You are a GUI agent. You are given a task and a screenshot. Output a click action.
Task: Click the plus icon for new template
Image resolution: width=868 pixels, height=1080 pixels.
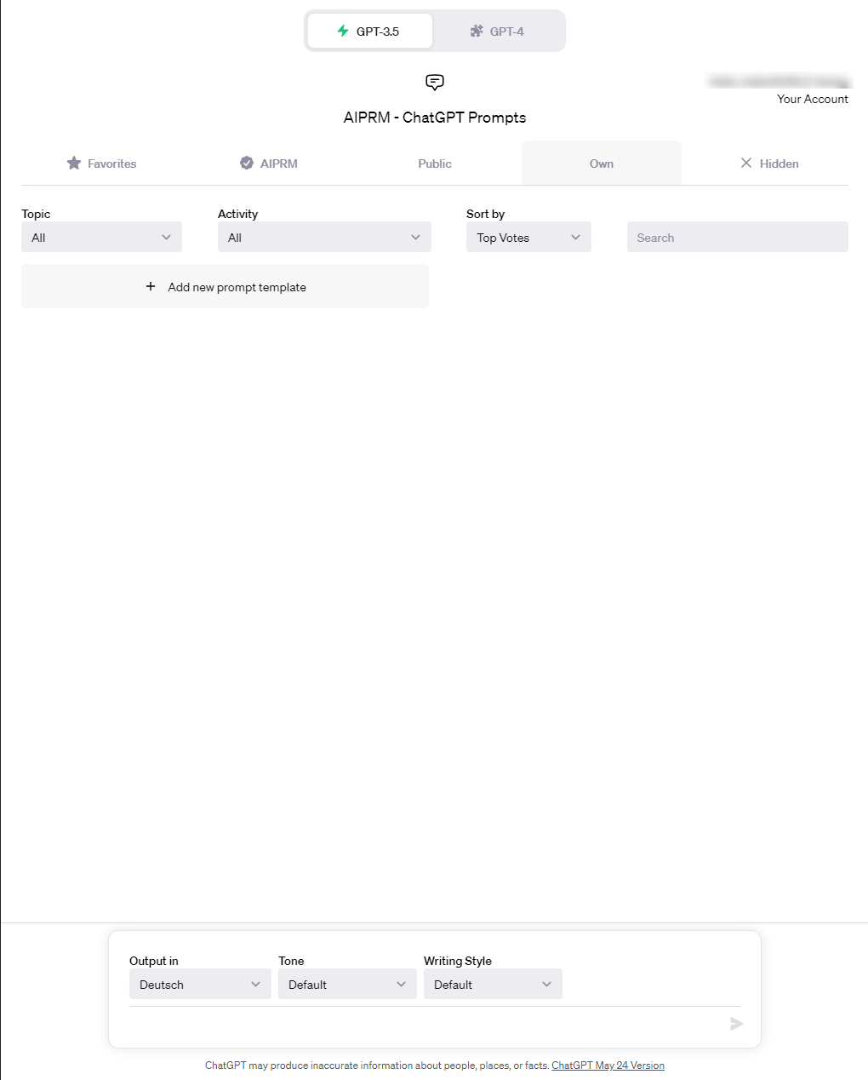tap(151, 286)
